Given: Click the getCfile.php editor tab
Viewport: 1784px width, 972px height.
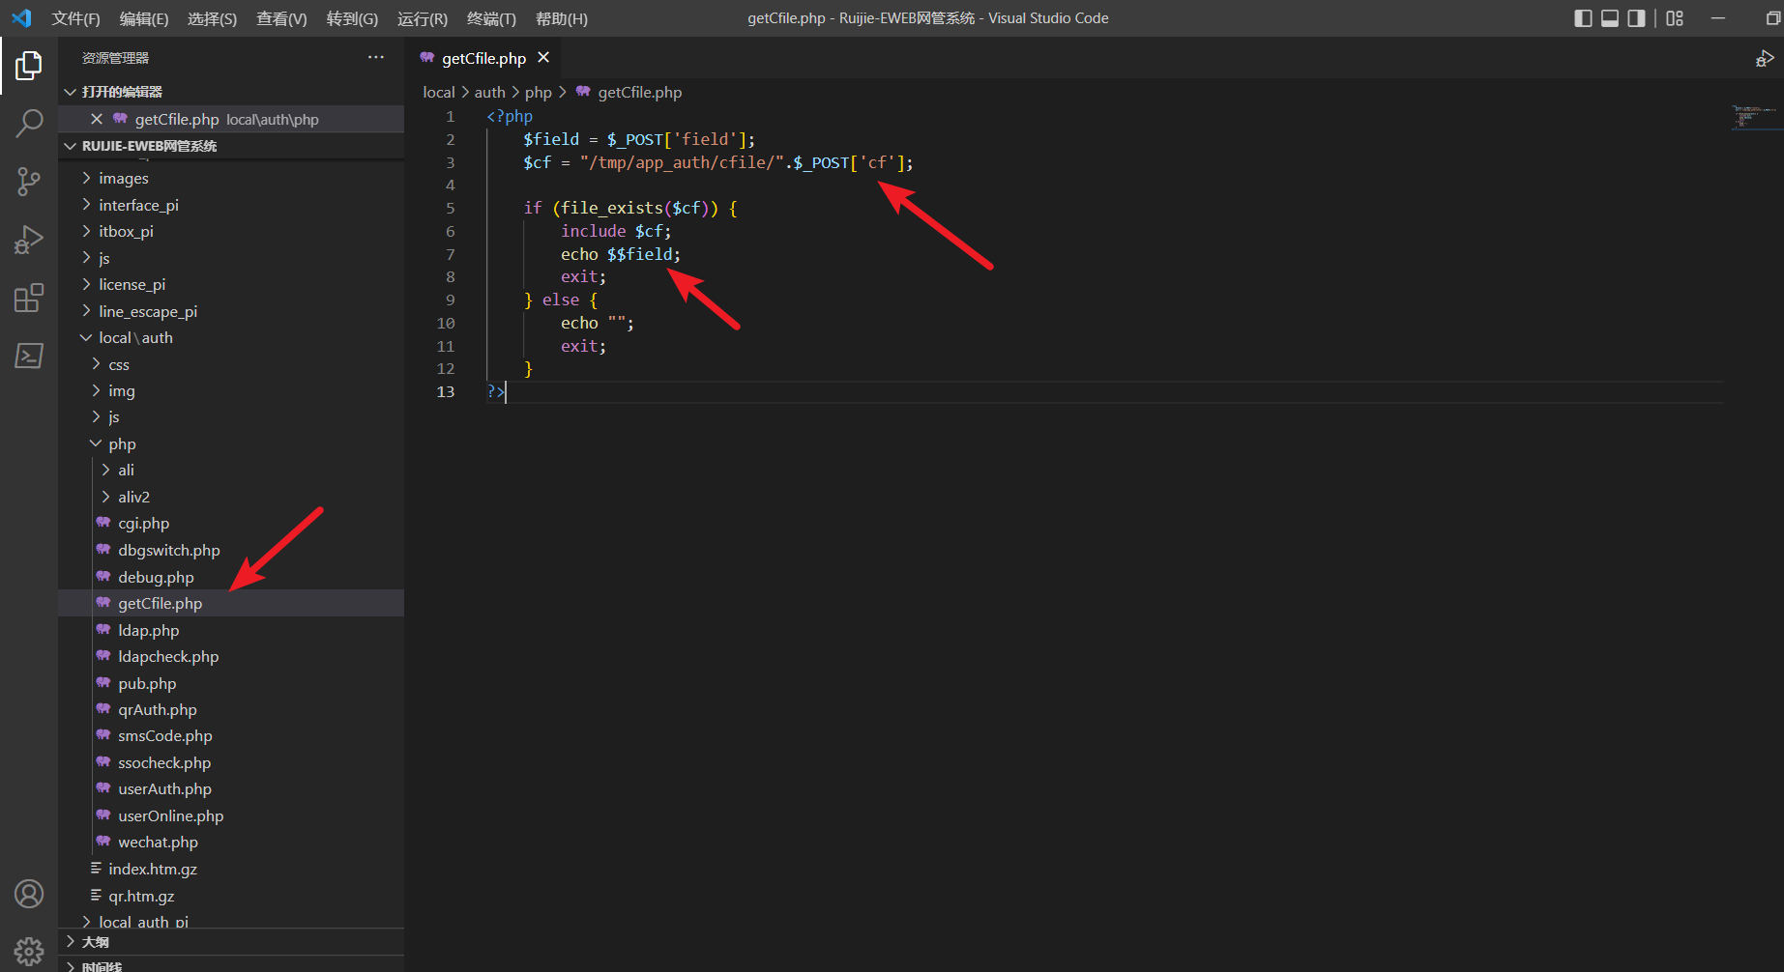Looking at the screenshot, I should pyautogui.click(x=483, y=58).
